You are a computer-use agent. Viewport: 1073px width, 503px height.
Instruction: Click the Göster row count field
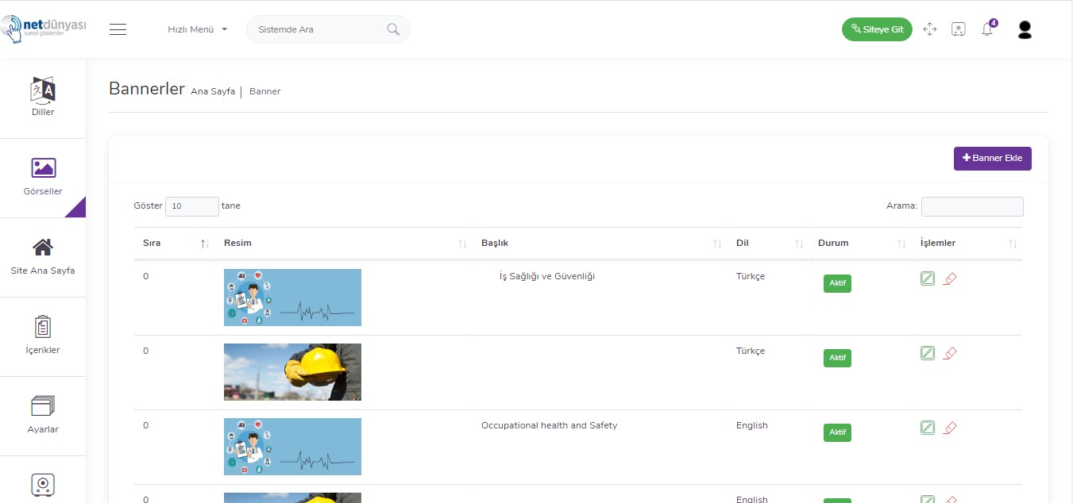click(x=191, y=206)
